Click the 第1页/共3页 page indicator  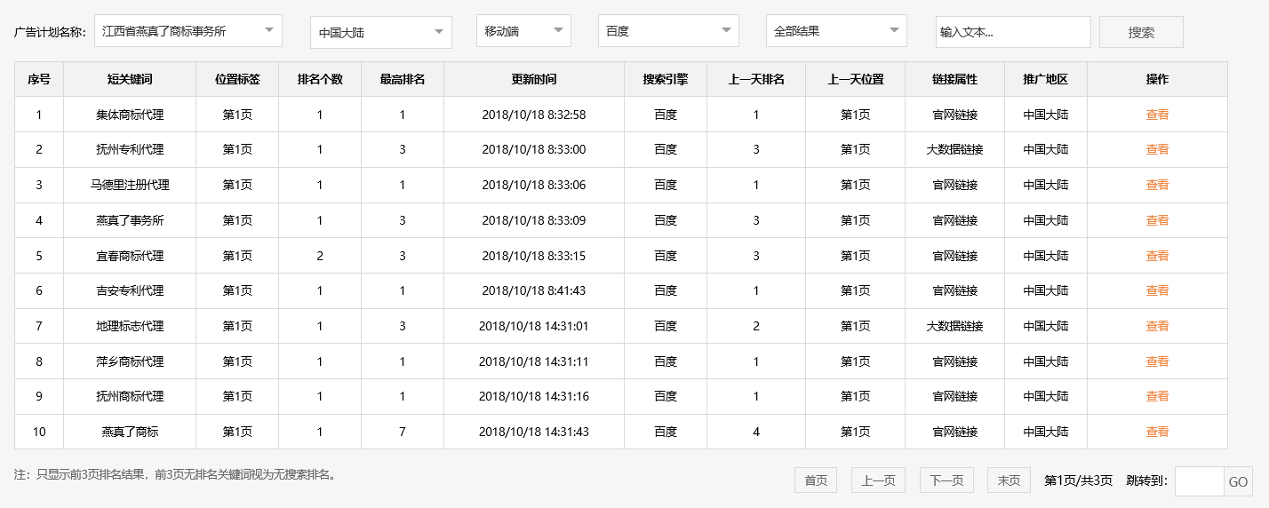[1078, 480]
